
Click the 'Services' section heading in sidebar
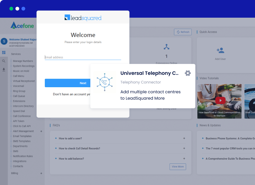[x=16, y=54]
